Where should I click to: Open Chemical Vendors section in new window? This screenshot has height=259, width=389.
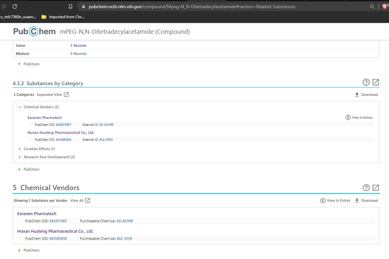(x=376, y=188)
